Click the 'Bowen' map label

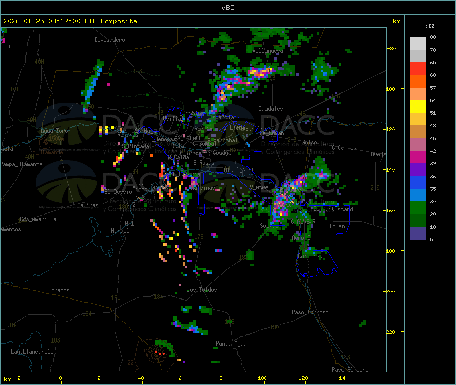tap(337, 226)
